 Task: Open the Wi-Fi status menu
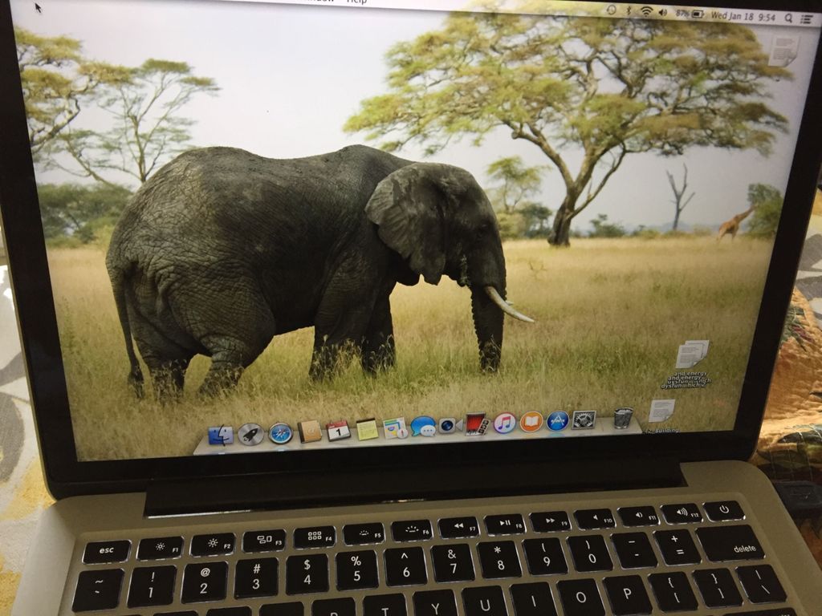tap(646, 11)
